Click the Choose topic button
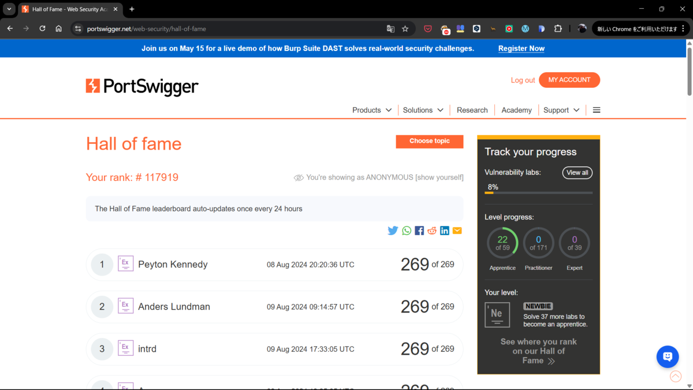Viewport: 693px width, 390px height. pyautogui.click(x=430, y=141)
